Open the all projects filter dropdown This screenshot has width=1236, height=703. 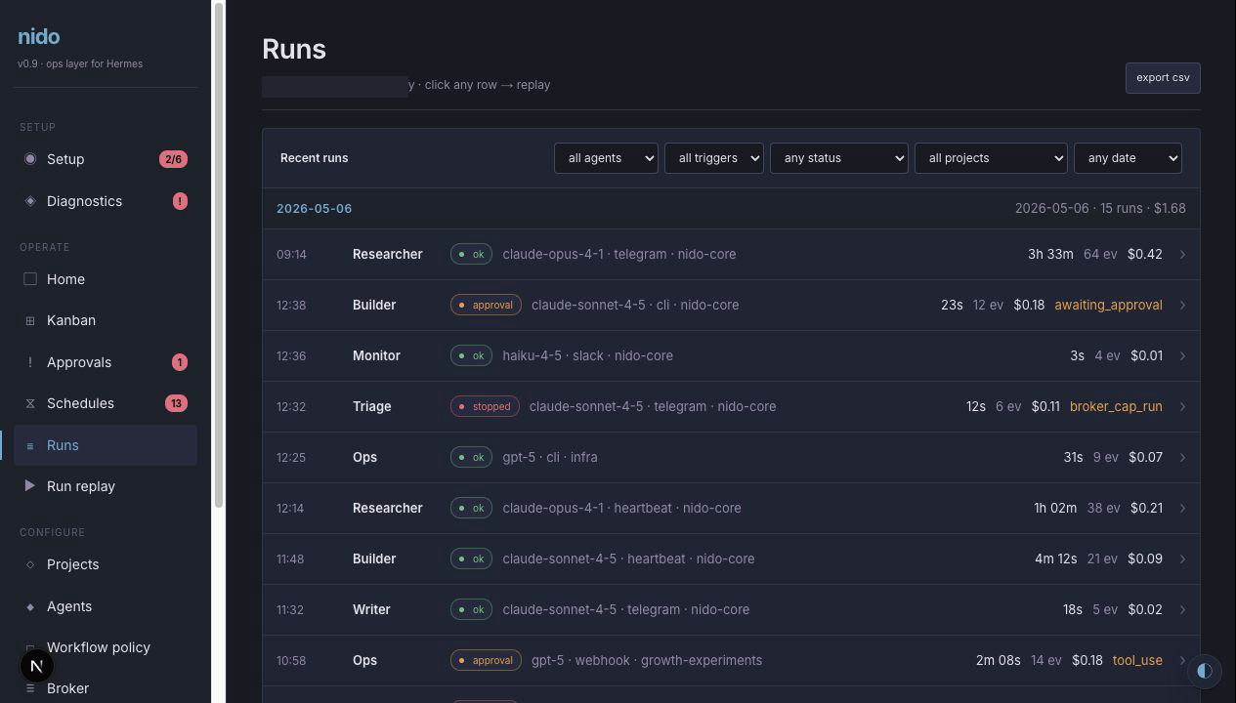click(x=991, y=158)
